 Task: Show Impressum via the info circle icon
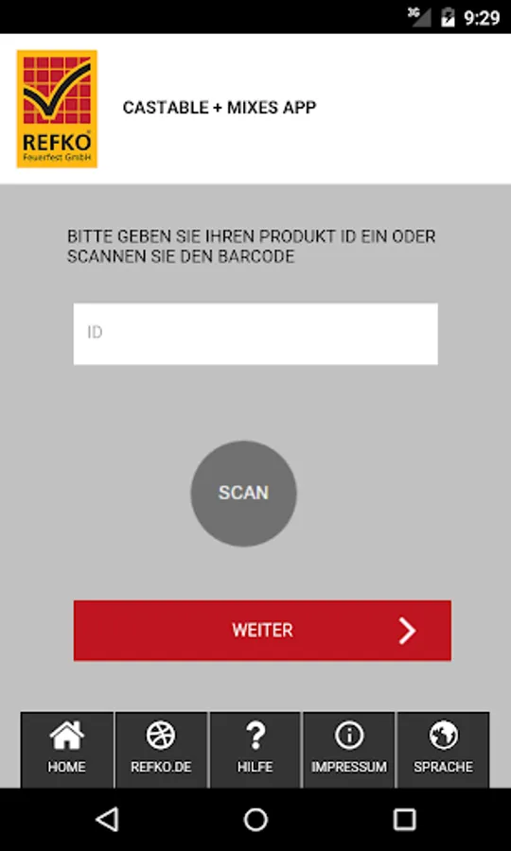pyautogui.click(x=349, y=736)
